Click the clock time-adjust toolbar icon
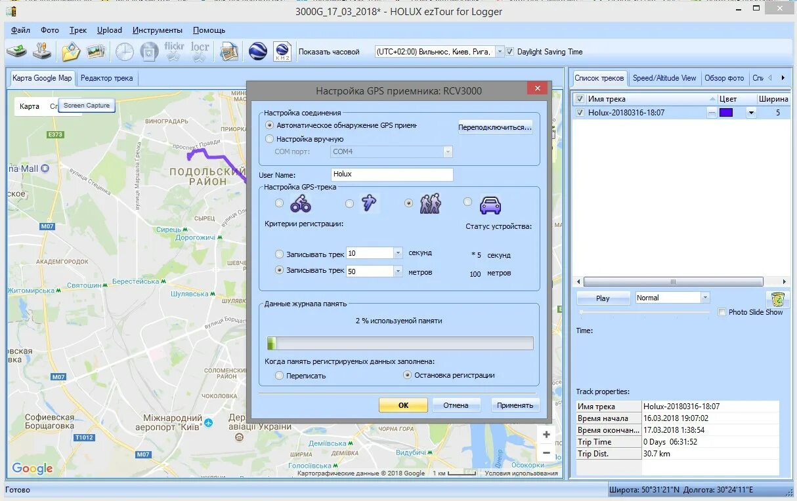This screenshot has width=797, height=501. click(x=124, y=52)
